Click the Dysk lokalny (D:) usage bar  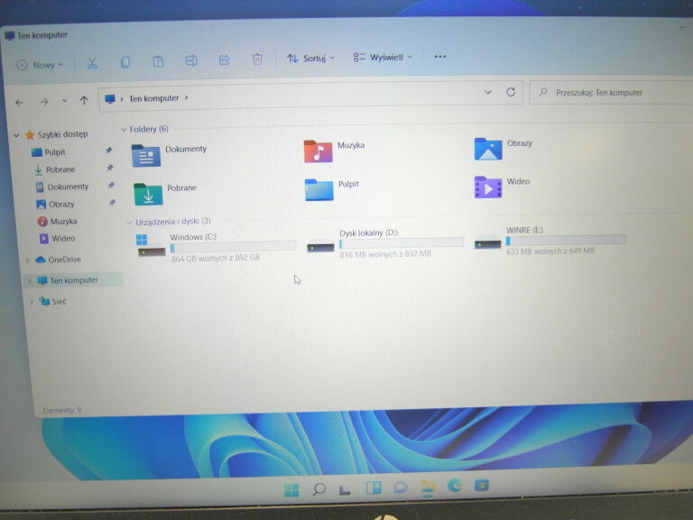point(402,242)
